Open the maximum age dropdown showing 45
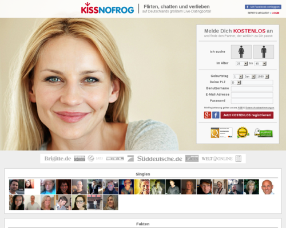Image resolution: width=286 pixels, height=228 pixels. click(260, 63)
